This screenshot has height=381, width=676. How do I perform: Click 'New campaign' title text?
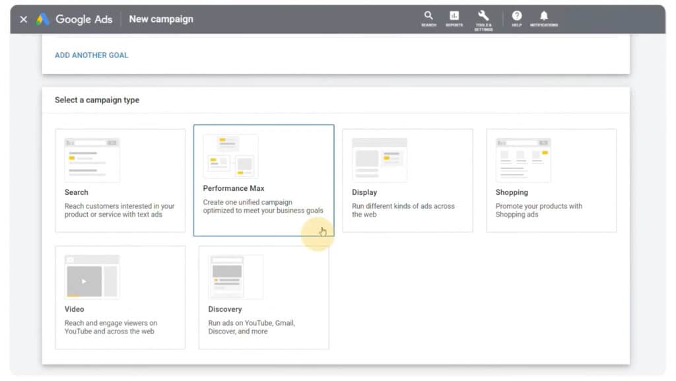point(161,19)
